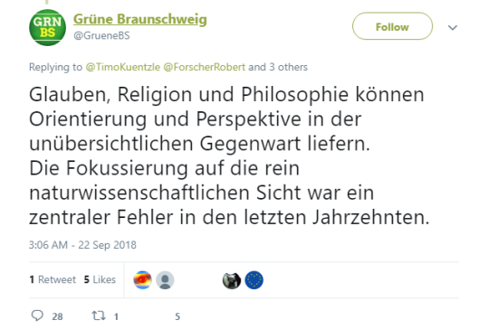
Task: Click the like count 5
Action: tap(177, 316)
